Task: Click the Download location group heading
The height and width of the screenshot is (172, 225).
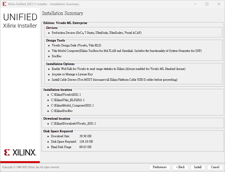Action: (x=57, y=119)
